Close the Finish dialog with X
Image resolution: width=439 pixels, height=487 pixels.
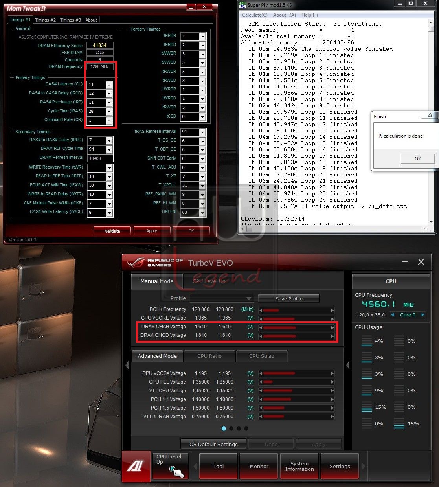(x=430, y=115)
